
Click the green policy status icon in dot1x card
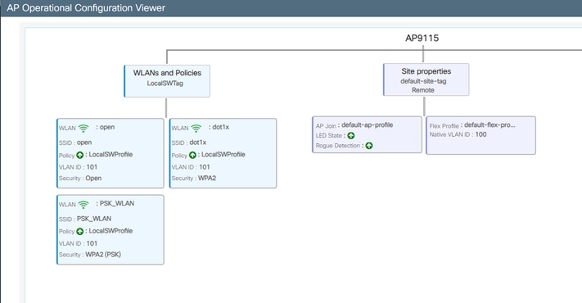192,156
